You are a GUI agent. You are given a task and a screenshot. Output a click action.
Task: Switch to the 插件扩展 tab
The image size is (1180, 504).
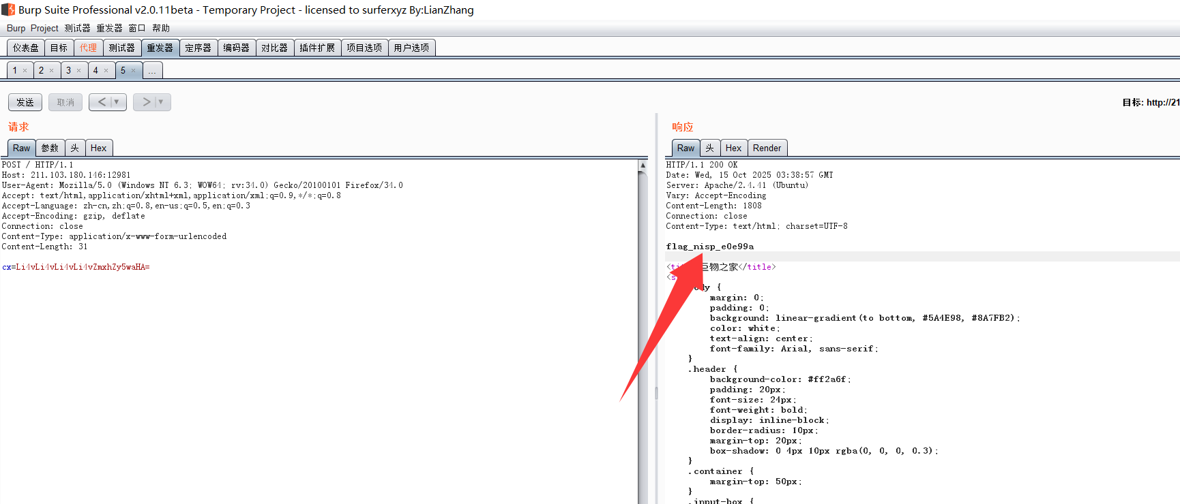point(317,48)
